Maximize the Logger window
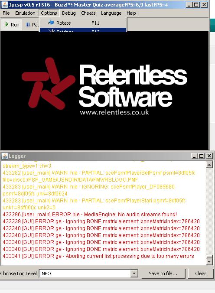The image size is (215, 293). pos(202,156)
